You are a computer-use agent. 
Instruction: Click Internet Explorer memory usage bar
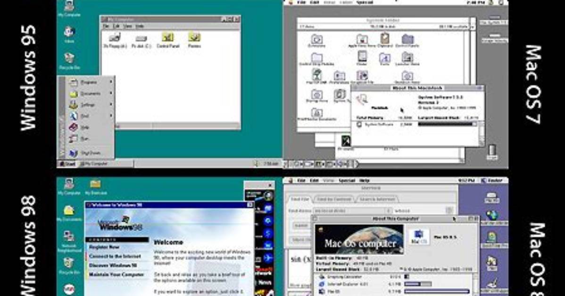tap(418, 284)
